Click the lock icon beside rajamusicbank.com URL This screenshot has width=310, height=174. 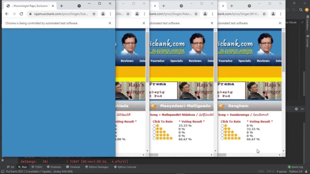pos(30,14)
